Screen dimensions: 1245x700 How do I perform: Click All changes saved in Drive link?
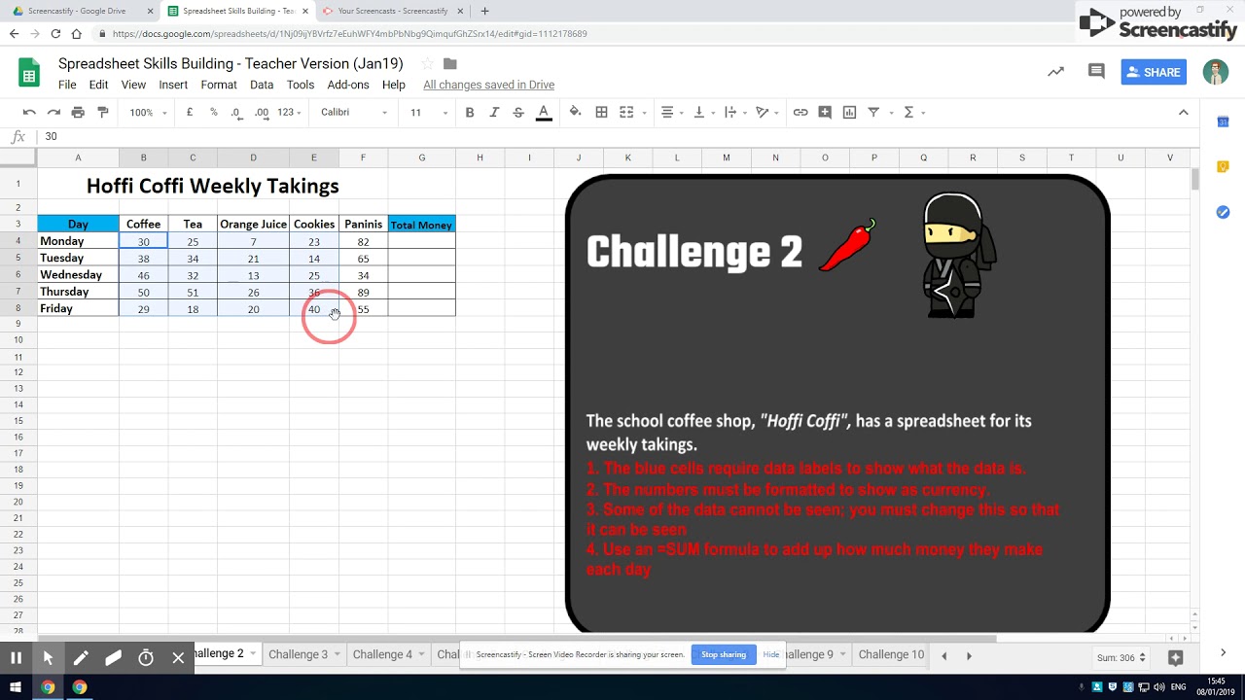(x=488, y=85)
